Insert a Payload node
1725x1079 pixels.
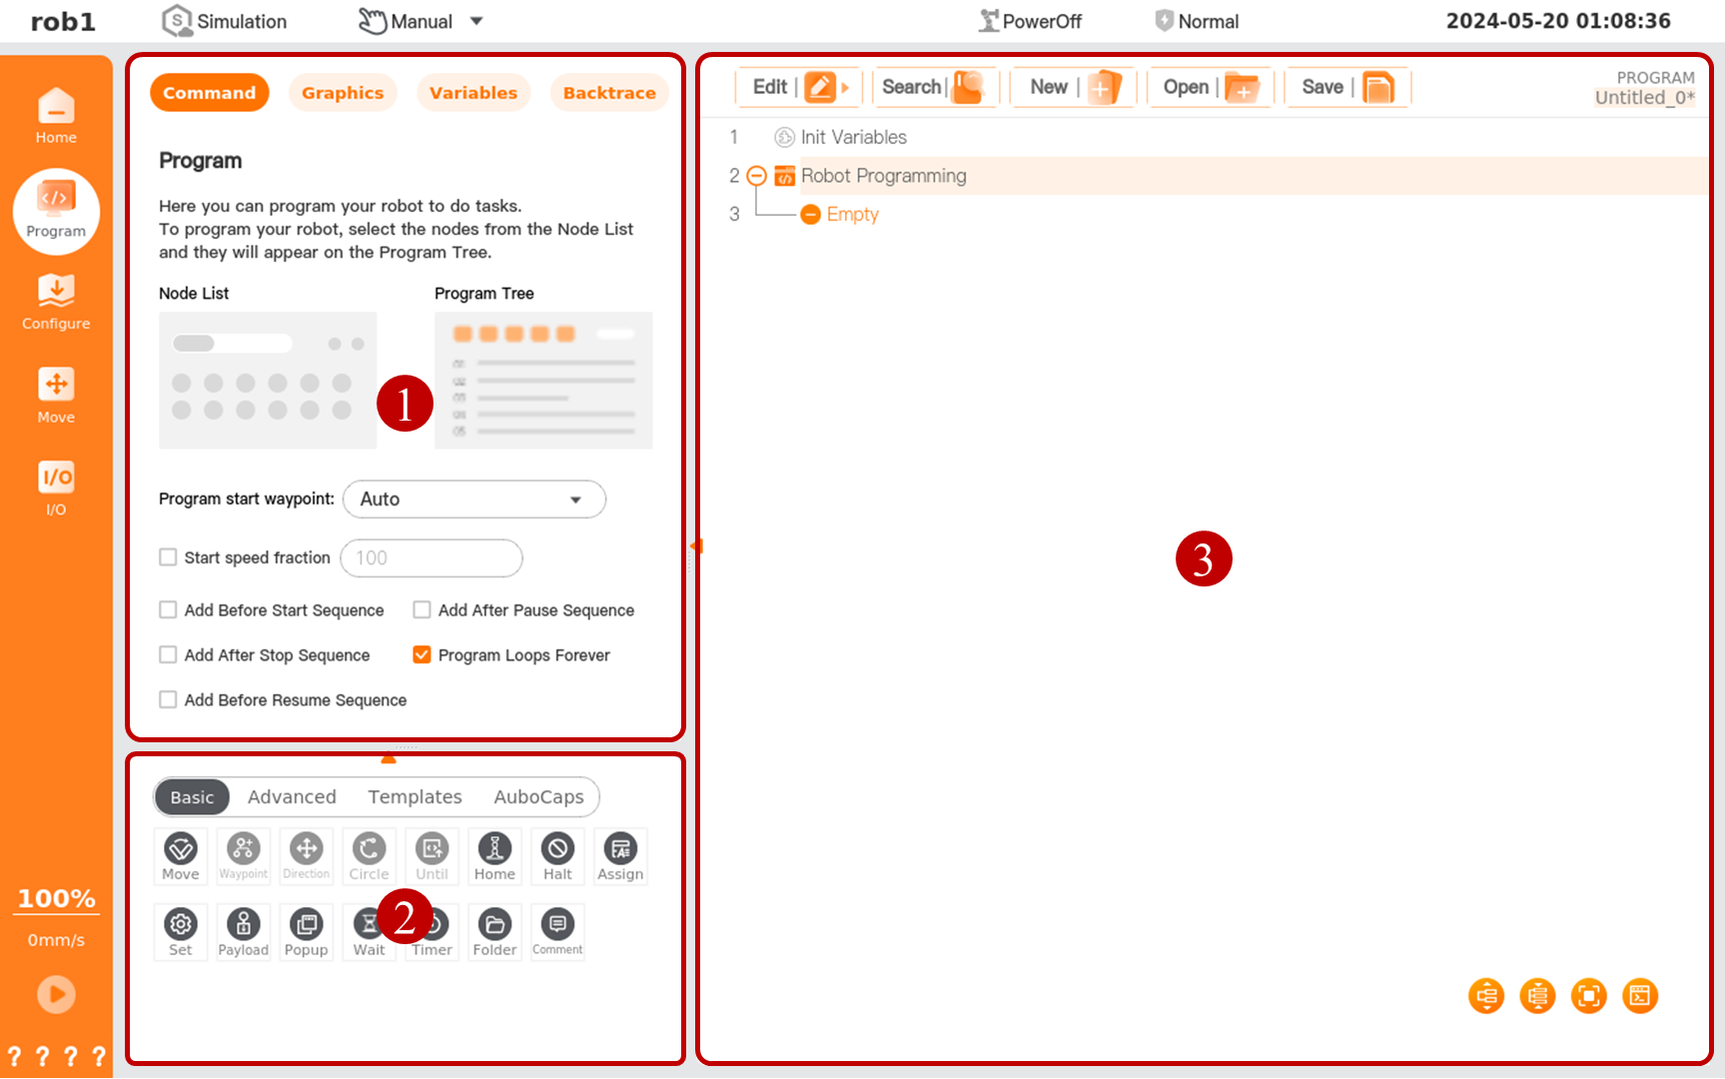(243, 931)
